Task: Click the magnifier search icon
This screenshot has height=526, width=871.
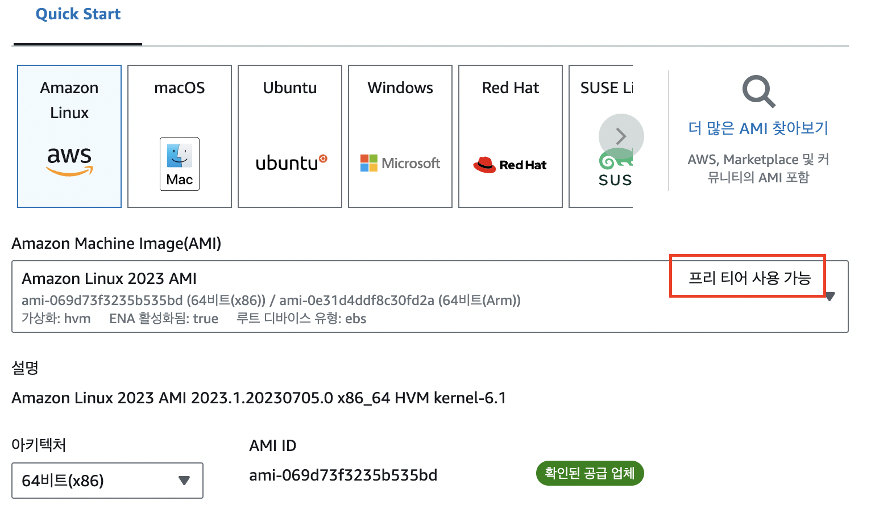Action: coord(758,91)
